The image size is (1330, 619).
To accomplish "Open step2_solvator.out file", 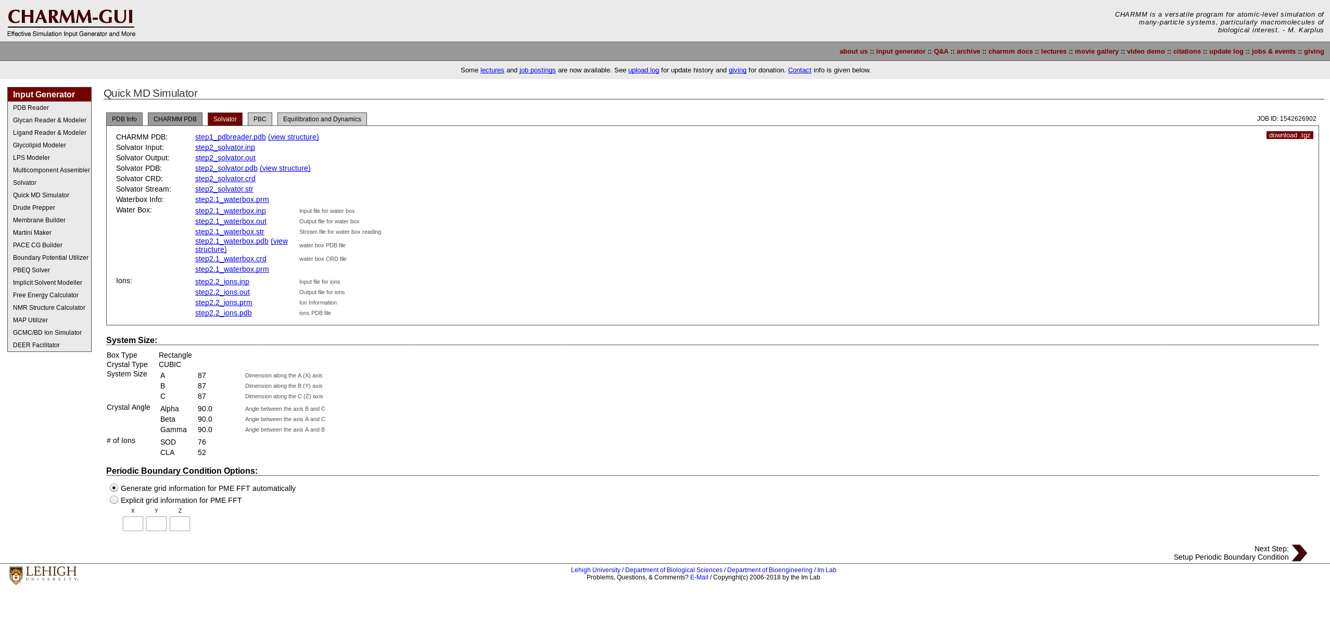I will point(225,158).
